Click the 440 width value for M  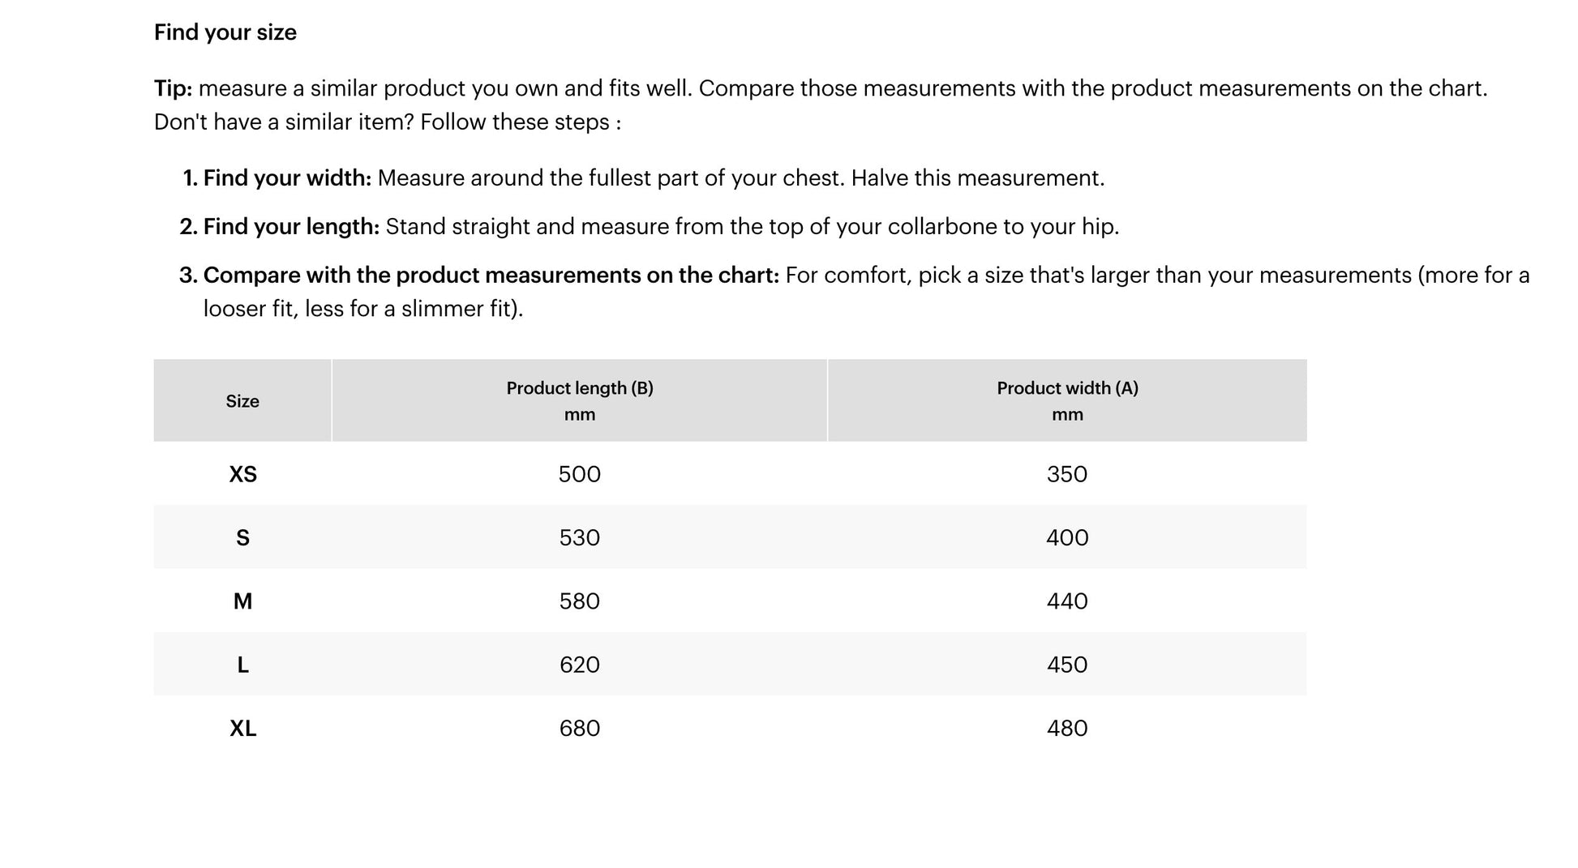click(x=1067, y=601)
